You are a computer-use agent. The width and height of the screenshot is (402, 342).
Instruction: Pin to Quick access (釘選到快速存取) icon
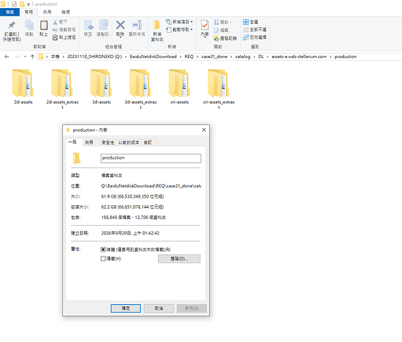[x=12, y=25]
